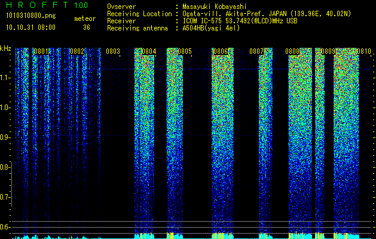Click the 0803 time marker
This screenshot has width=376, height=239.
click(x=113, y=51)
